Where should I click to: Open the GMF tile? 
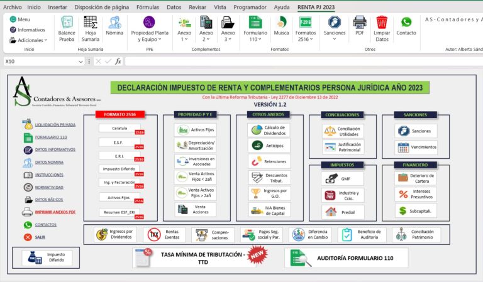342,178
